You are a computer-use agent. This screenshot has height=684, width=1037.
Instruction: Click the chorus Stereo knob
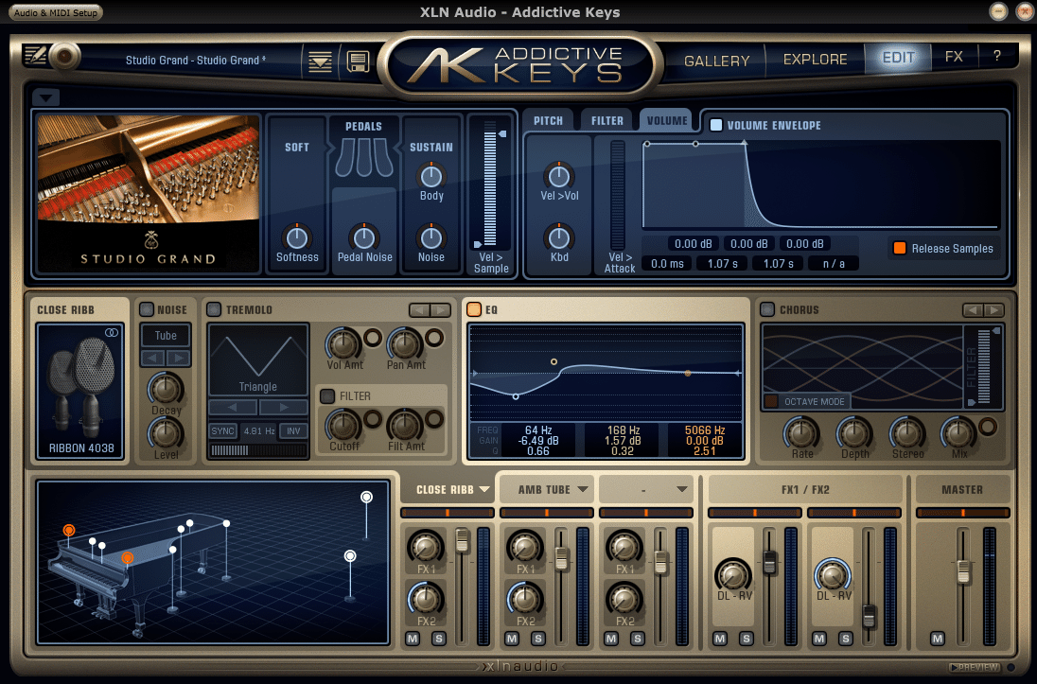[x=906, y=433]
